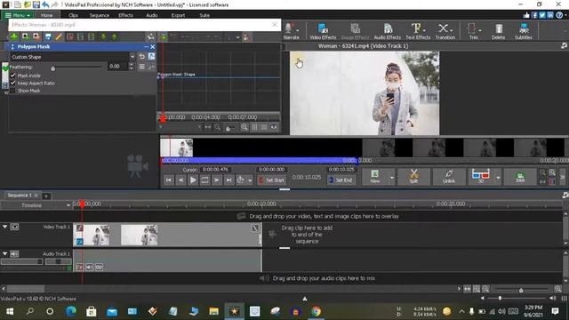This screenshot has height=320, width=569.
Task: Click the FX badge on the video clip
Action: coord(79,242)
